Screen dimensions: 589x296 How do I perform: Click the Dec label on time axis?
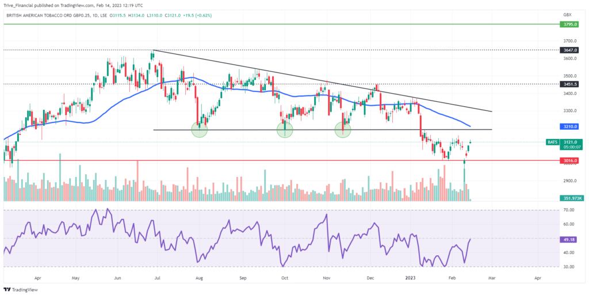point(371,278)
